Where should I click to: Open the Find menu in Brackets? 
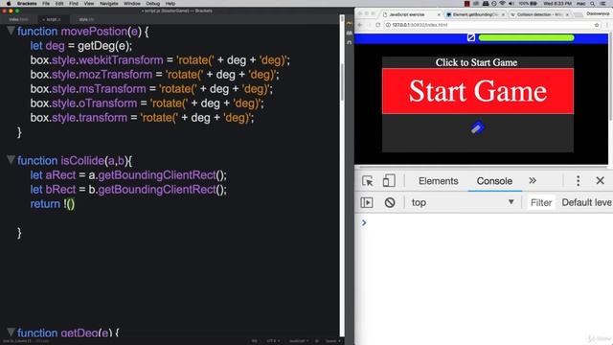pyautogui.click(x=74, y=4)
